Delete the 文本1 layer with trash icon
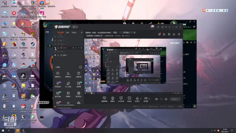 (81, 48)
